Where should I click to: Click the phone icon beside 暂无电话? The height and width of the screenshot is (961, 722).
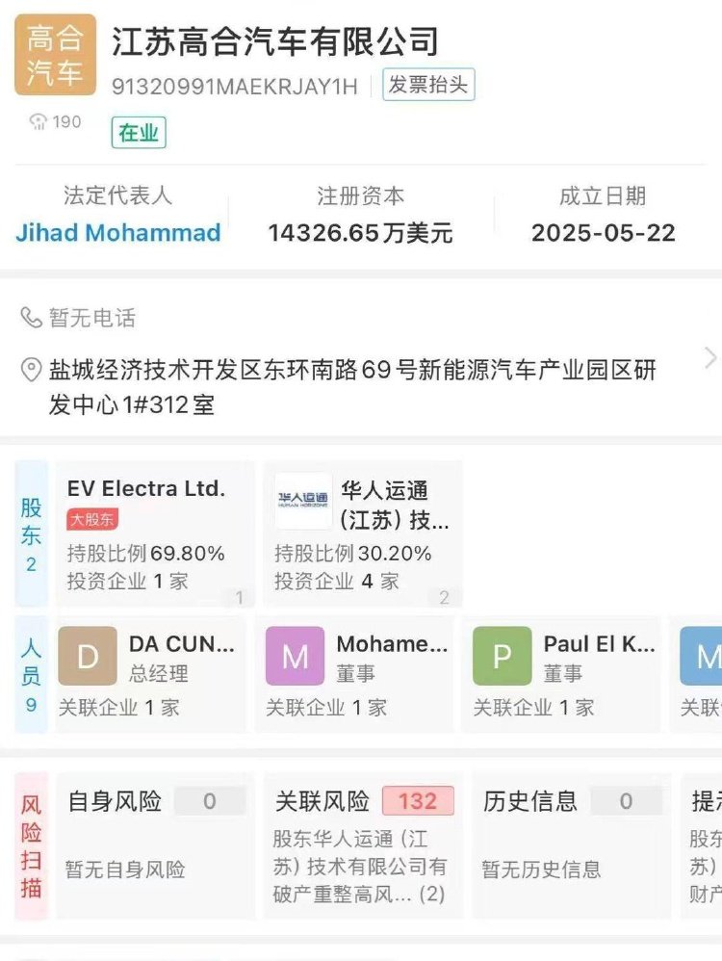tap(32, 318)
